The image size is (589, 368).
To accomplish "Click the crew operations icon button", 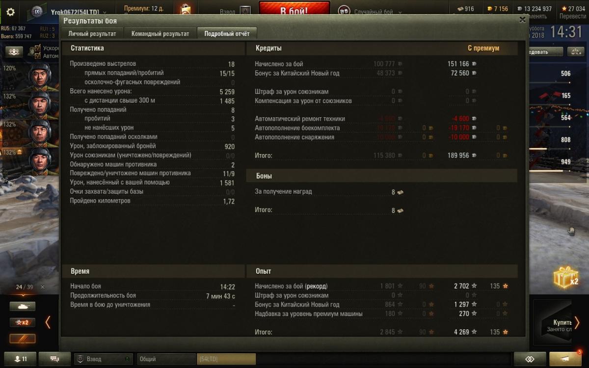I will [x=14, y=52].
